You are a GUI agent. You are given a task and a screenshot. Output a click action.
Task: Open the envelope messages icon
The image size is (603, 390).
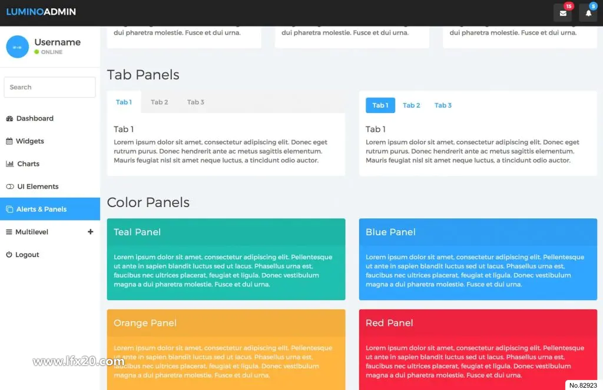tap(562, 13)
